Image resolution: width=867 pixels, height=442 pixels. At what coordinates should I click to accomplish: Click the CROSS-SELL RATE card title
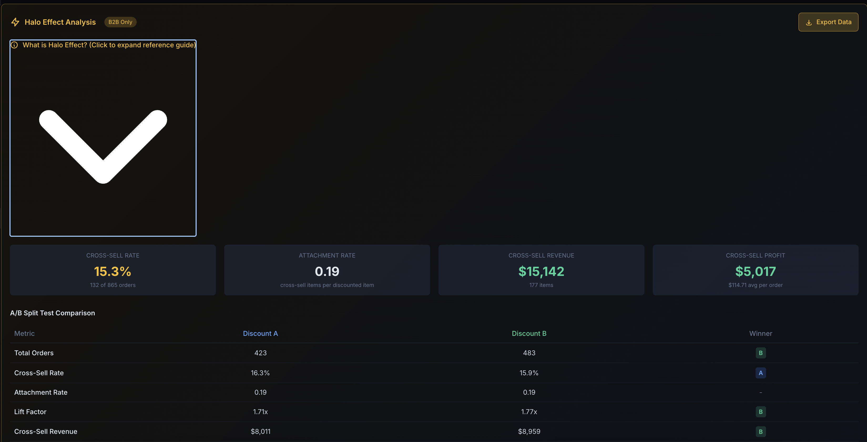pyautogui.click(x=113, y=256)
